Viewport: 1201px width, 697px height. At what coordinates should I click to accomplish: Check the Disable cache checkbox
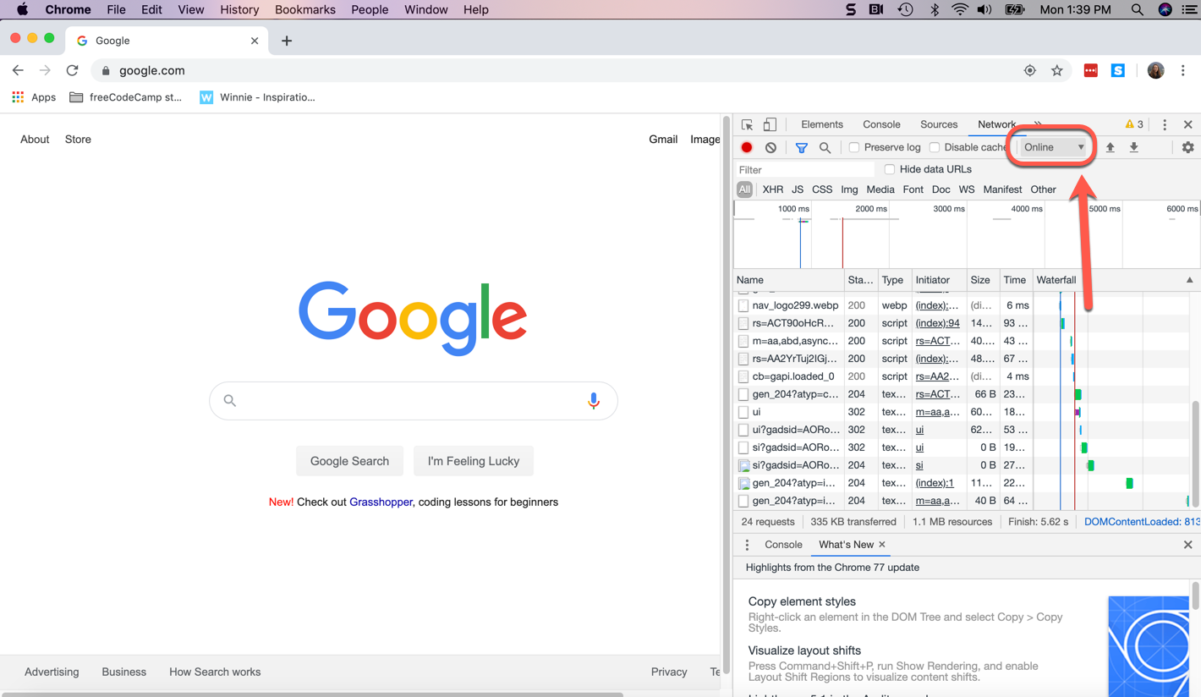pos(935,147)
